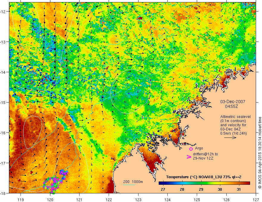Click longitude axis label 127
The width and height of the screenshot is (262, 202).
pos(256,200)
